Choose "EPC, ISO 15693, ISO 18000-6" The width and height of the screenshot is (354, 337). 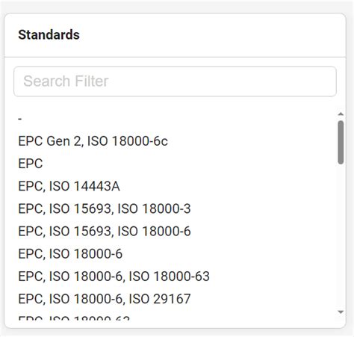176,232
